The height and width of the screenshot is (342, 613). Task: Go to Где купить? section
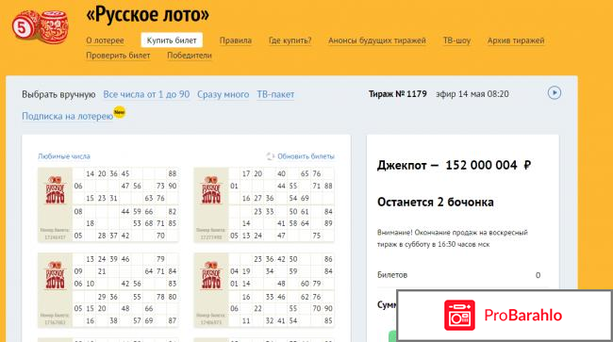(290, 41)
